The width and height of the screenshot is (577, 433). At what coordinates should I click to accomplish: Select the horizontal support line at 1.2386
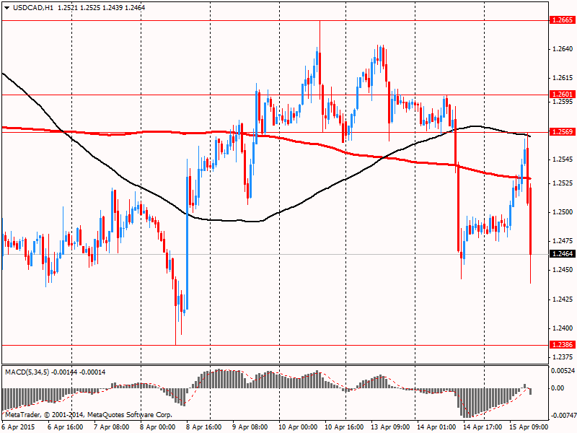[276, 346]
